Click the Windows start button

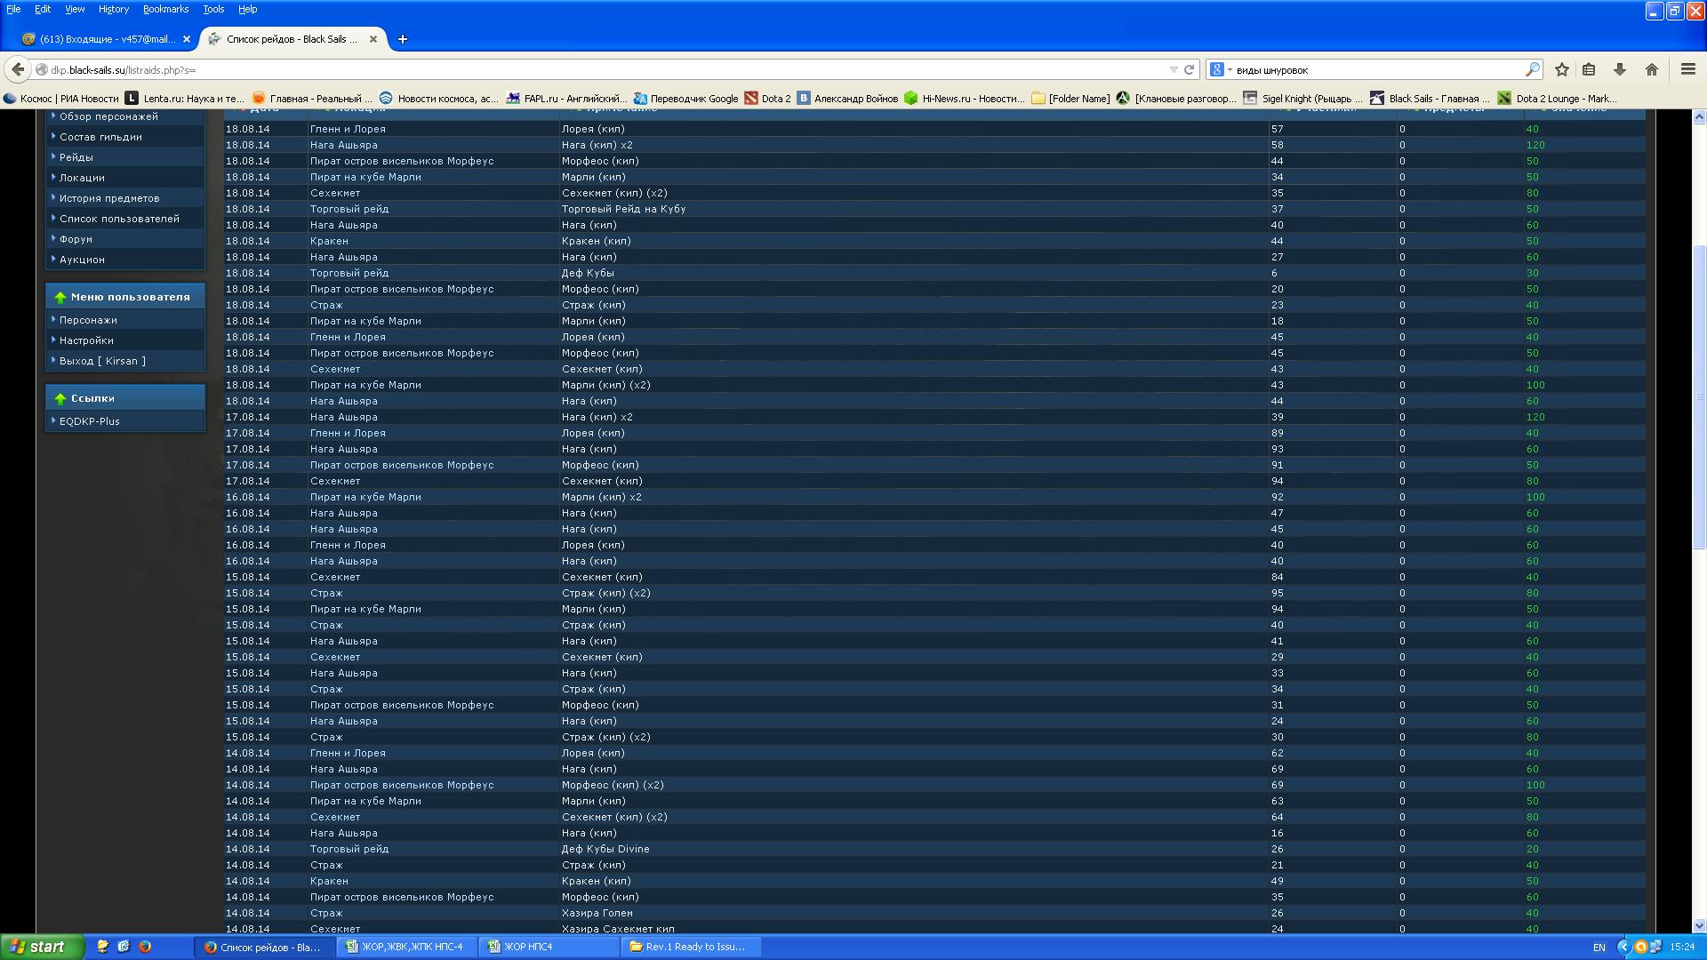(42, 947)
